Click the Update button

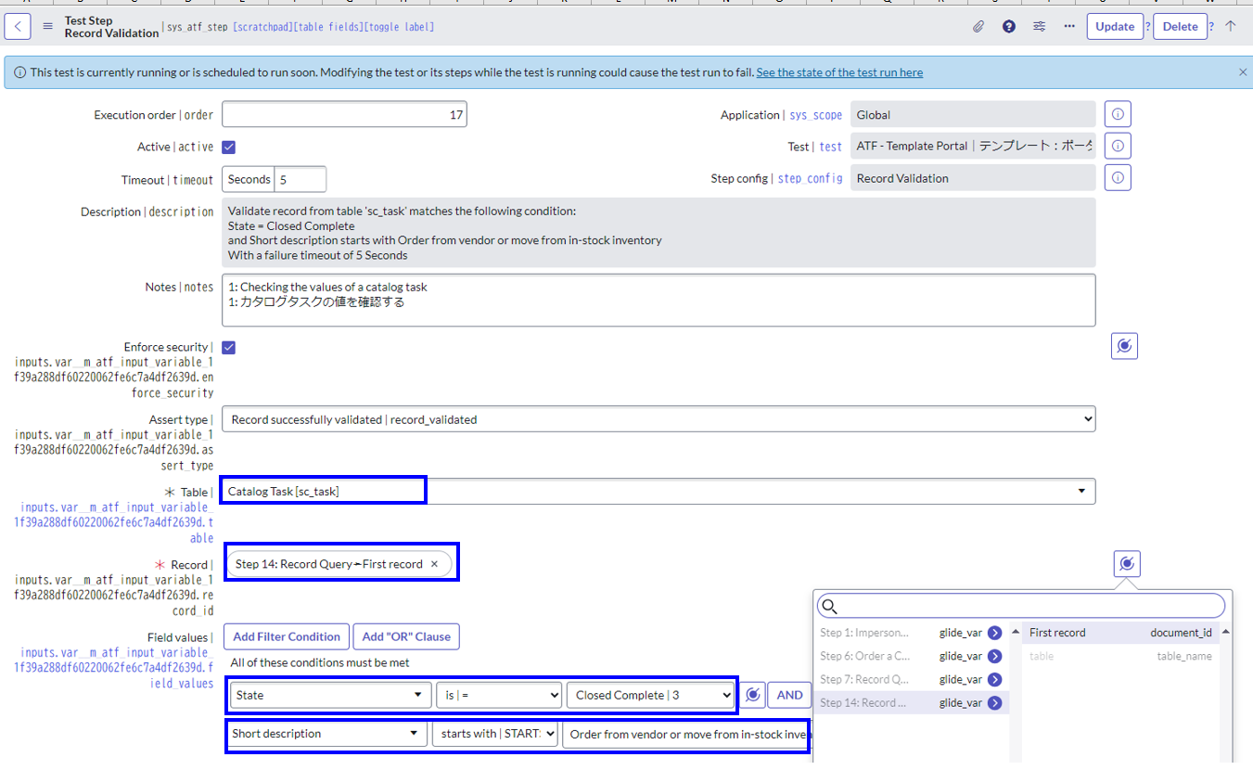(x=1115, y=26)
